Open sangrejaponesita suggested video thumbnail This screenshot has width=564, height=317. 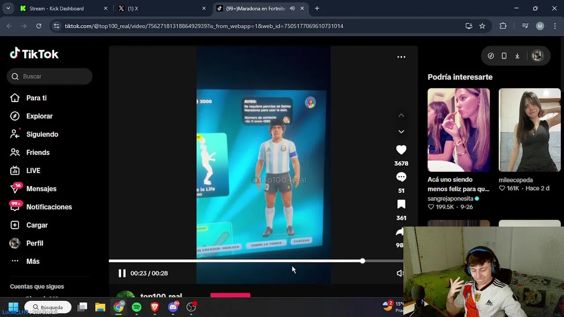[458, 130]
